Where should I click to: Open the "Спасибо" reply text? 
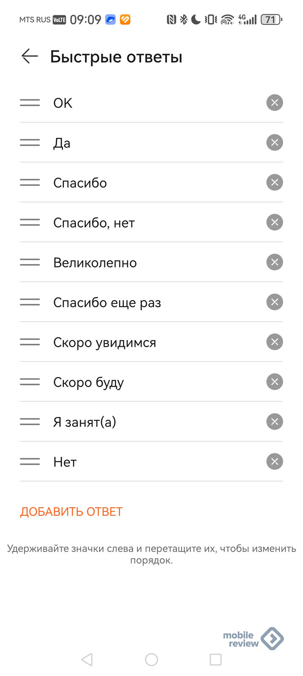(80, 183)
